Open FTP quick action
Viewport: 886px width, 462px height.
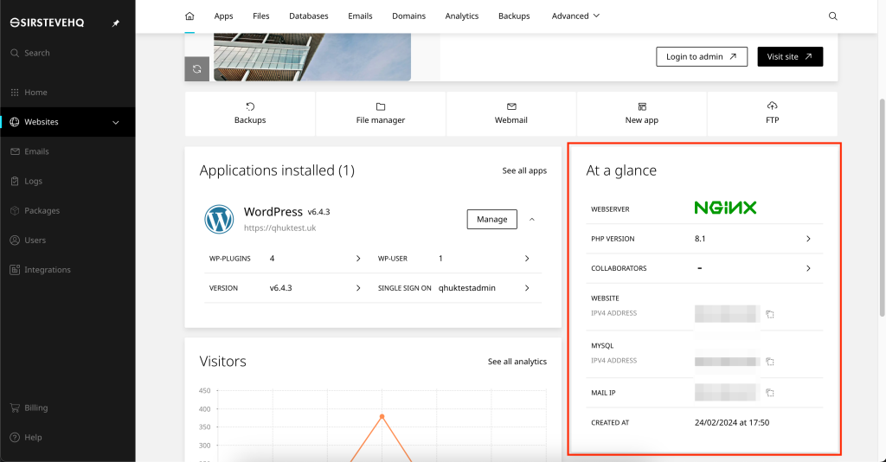(772, 113)
